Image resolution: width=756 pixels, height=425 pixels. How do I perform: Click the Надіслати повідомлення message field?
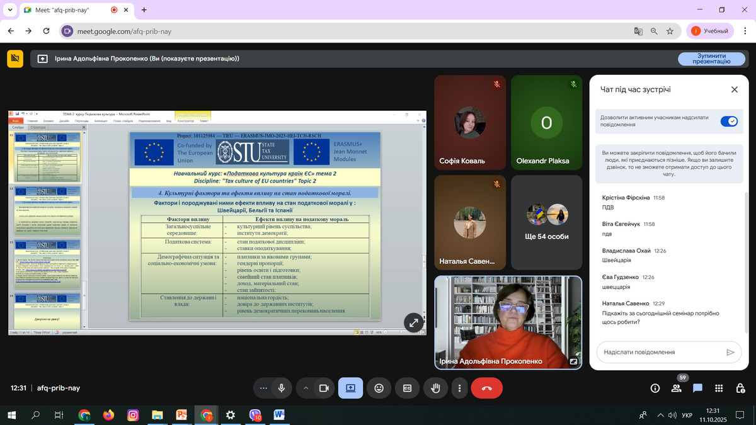tap(660, 353)
